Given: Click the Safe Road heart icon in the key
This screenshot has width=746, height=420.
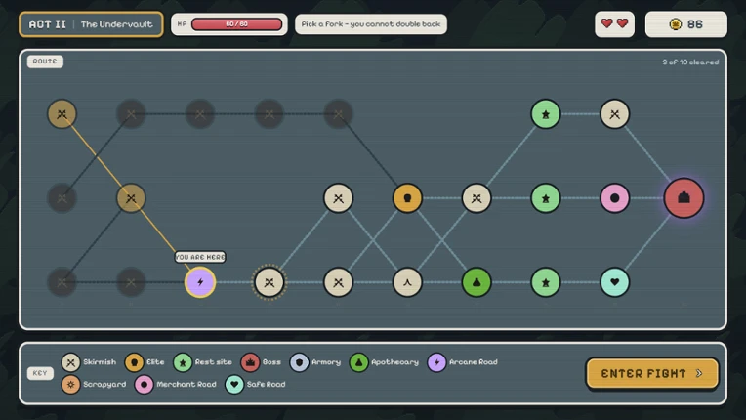Looking at the screenshot, I should (x=234, y=384).
